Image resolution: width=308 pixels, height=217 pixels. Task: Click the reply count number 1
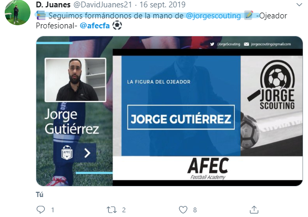[53, 210]
